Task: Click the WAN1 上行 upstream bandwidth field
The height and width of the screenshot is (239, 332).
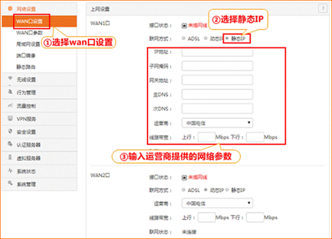Action: click(x=207, y=137)
